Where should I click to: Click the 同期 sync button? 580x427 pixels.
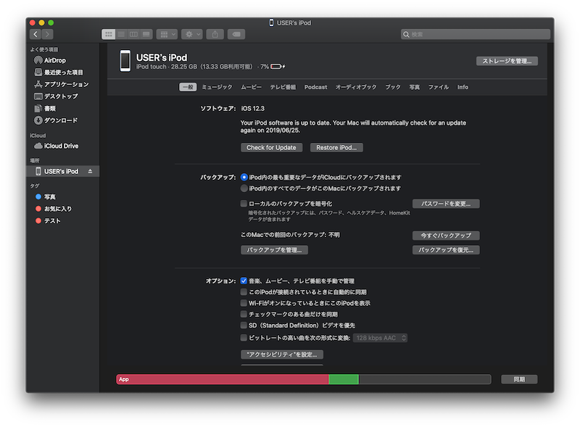click(x=519, y=379)
